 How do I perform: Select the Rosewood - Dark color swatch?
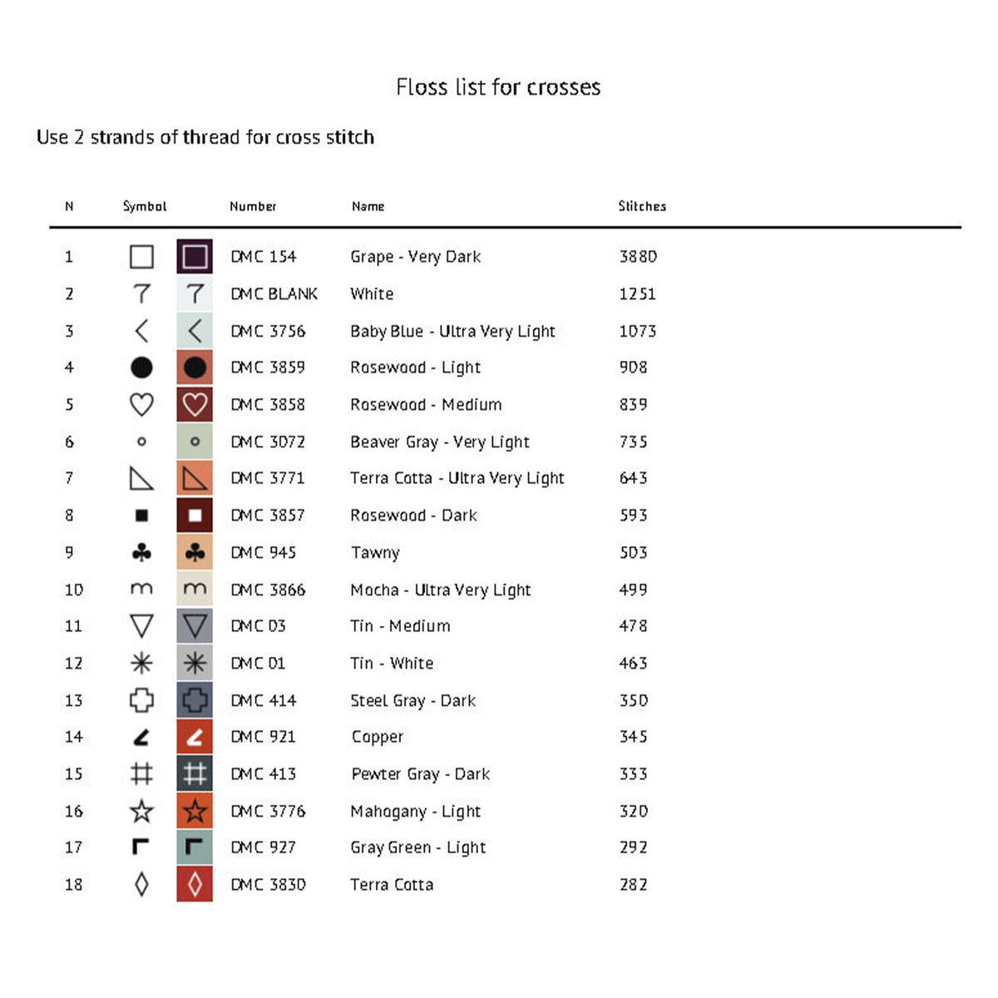(195, 515)
